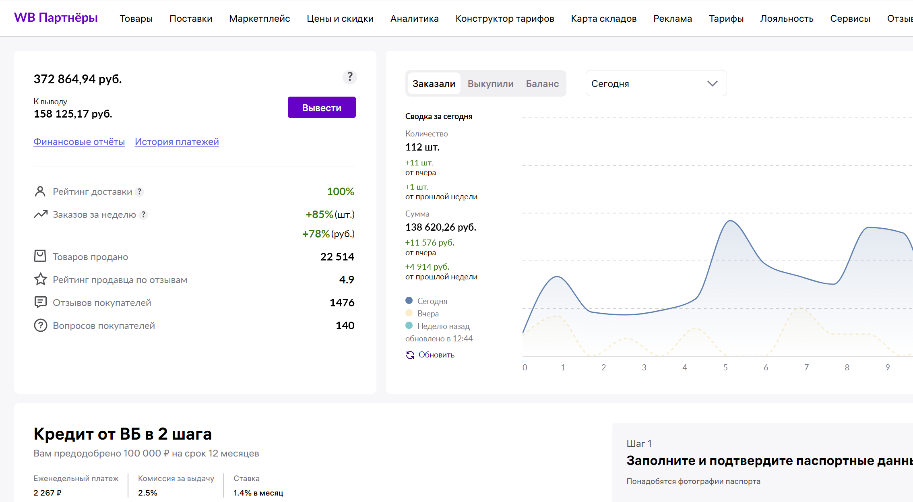Click the balance help question mark icon

[350, 76]
